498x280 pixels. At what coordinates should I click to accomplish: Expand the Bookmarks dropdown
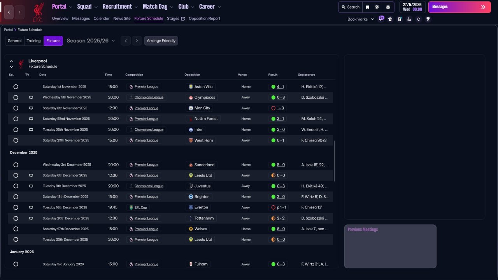tap(361, 19)
